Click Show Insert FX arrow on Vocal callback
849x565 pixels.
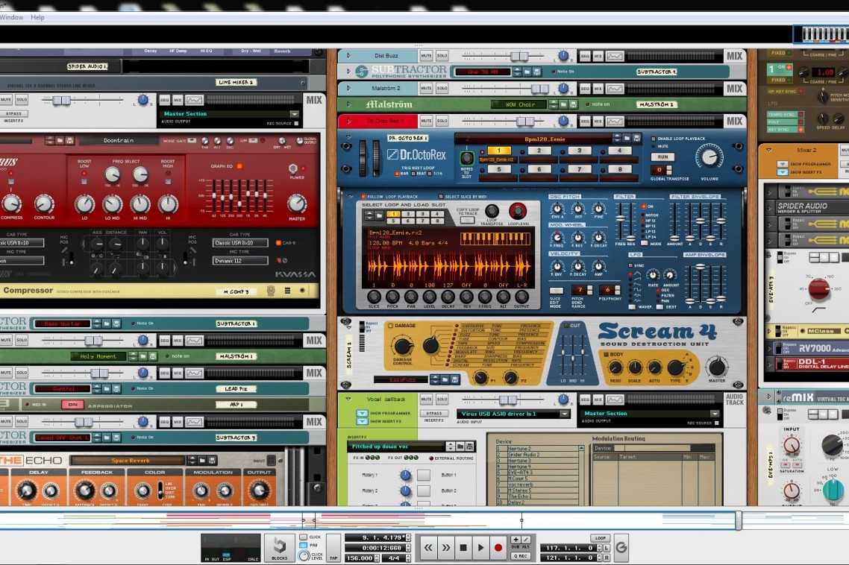362,420
